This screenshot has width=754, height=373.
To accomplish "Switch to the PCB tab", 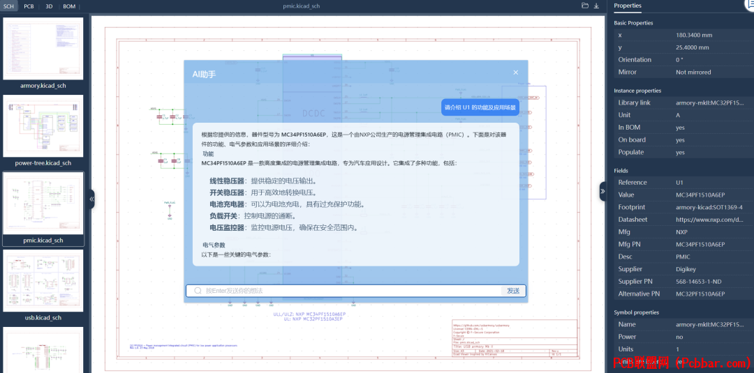I will coord(29,6).
